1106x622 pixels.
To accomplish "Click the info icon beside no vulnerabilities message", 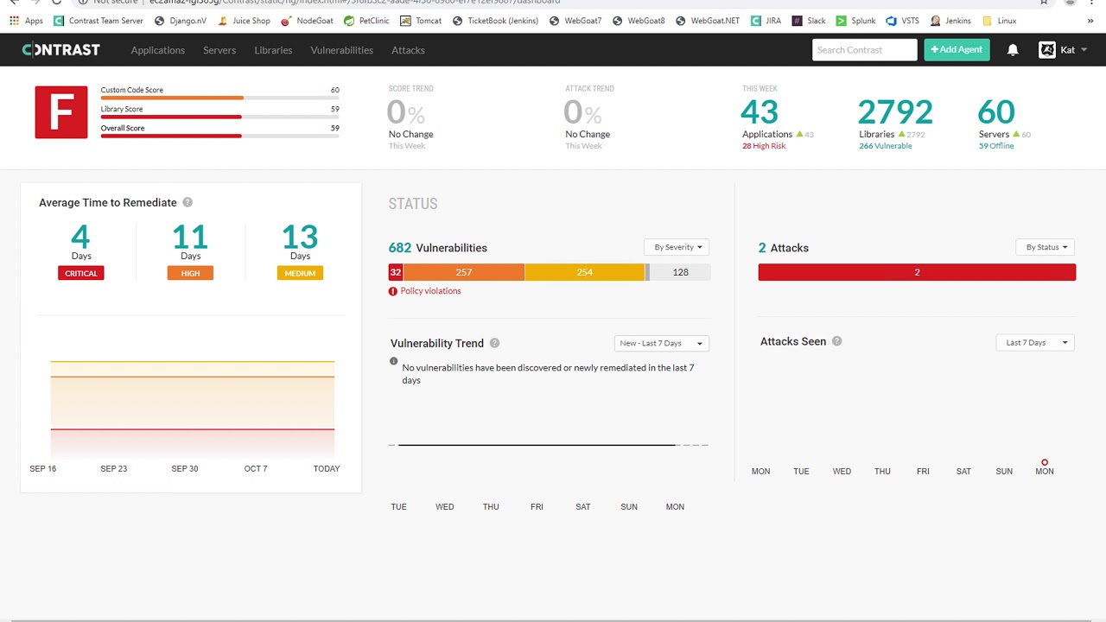I will coord(394,361).
